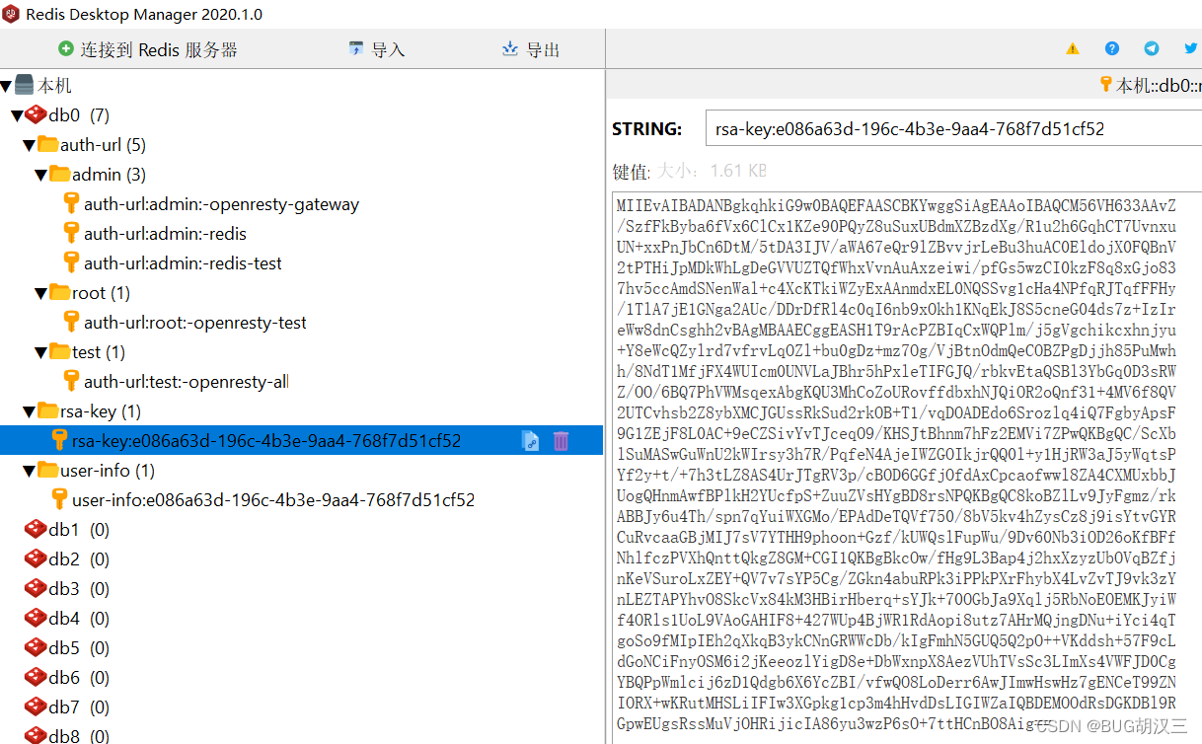The image size is (1202, 744).
Task: Click key icon of auth-url:root:-openresty-test
Action: click(x=71, y=322)
